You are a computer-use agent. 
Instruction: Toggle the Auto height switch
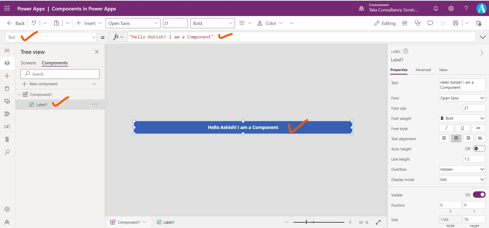(479, 149)
